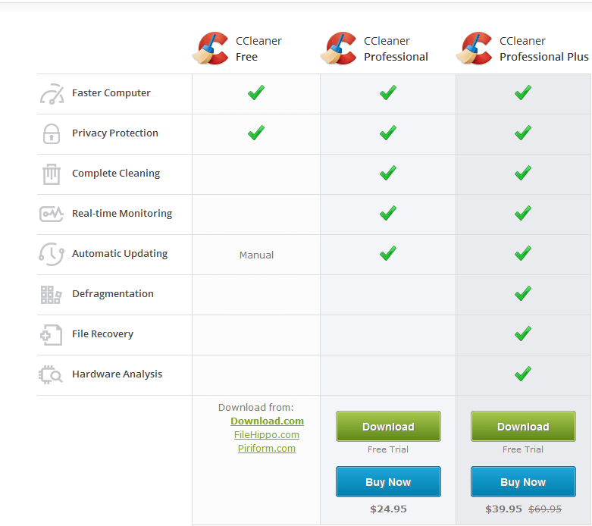
Task: Buy CCleaner Professional Plus for $39.95
Action: click(523, 482)
